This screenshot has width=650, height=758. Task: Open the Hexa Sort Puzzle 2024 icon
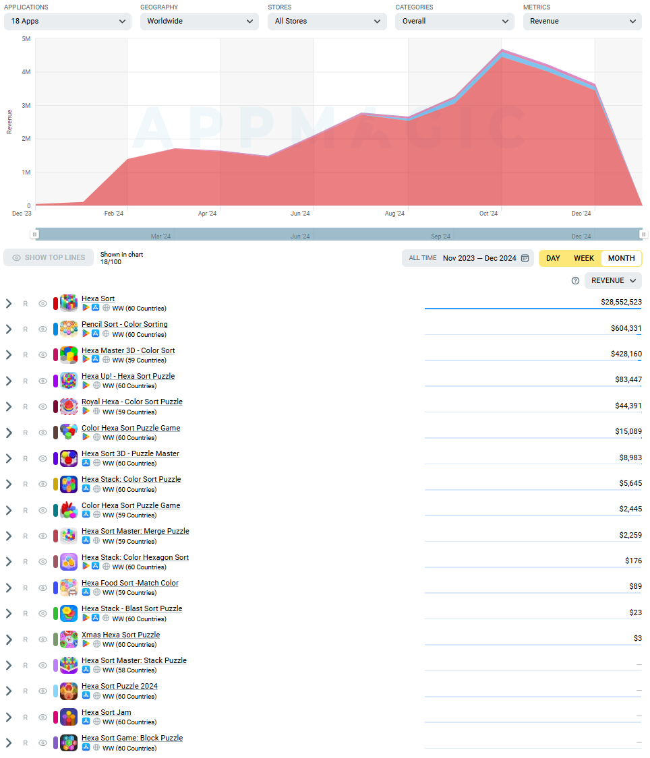[x=69, y=691]
